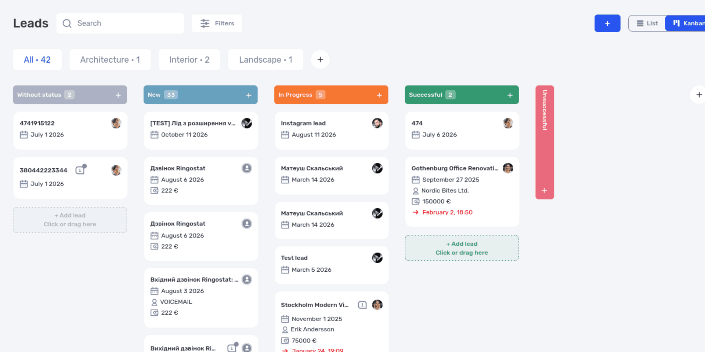705x352 pixels.
Task: Open task icon on Stockholm Modern Vi... card
Action: pyautogui.click(x=362, y=305)
